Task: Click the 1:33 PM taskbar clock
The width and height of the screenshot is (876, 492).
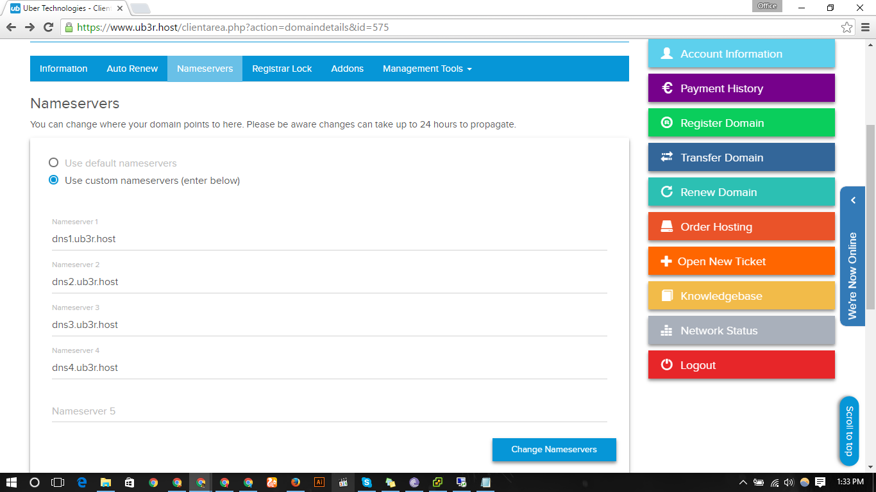Action: coord(851,482)
